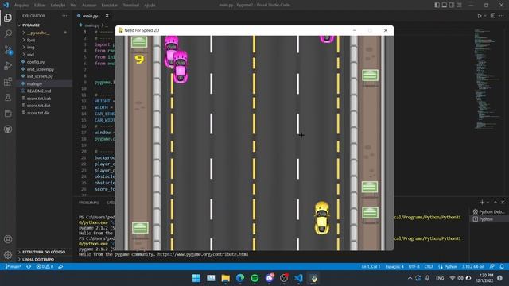Open Source Control view in activity bar
This screenshot has height=286, width=509.
[8, 50]
